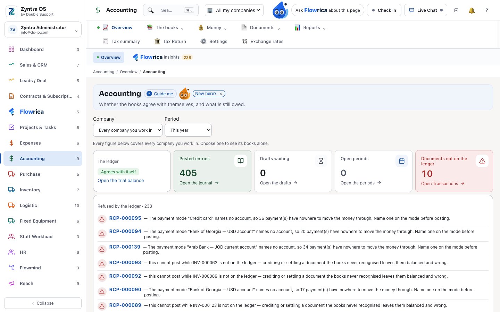The height and width of the screenshot is (312, 500).
Task: Click the book icon on Posted entries card
Action: click(x=241, y=161)
